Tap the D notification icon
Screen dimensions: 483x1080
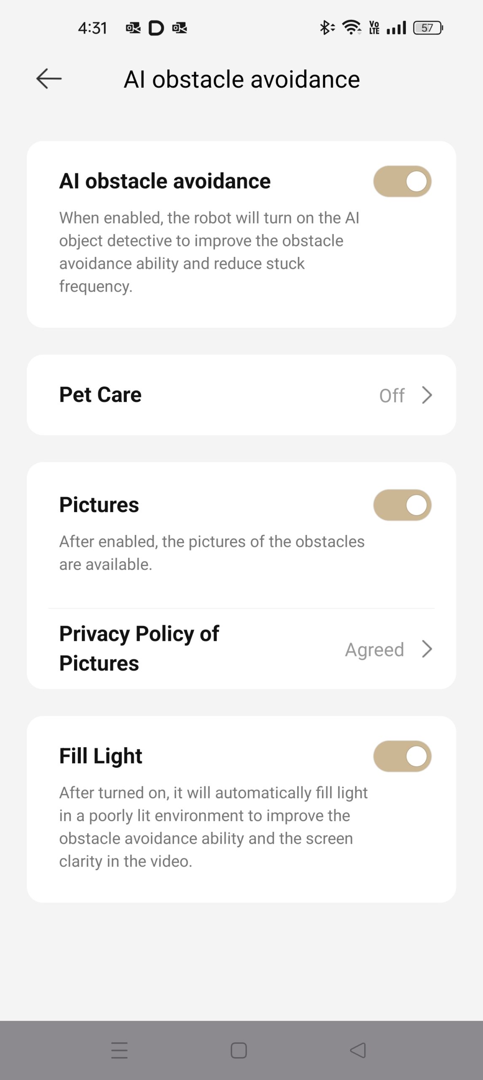point(156,28)
